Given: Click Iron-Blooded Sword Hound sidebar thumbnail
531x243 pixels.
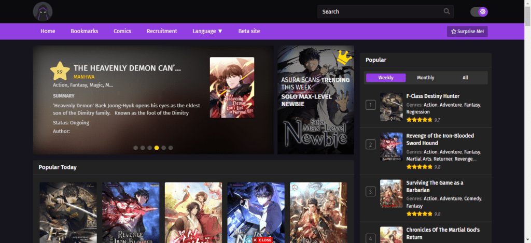Looking at the screenshot, I should click(391, 147).
